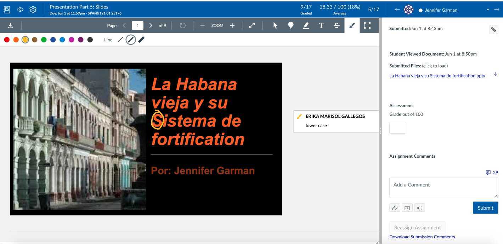Toggle submission visibility eye icon
This screenshot has height=244, width=503.
click(20, 10)
